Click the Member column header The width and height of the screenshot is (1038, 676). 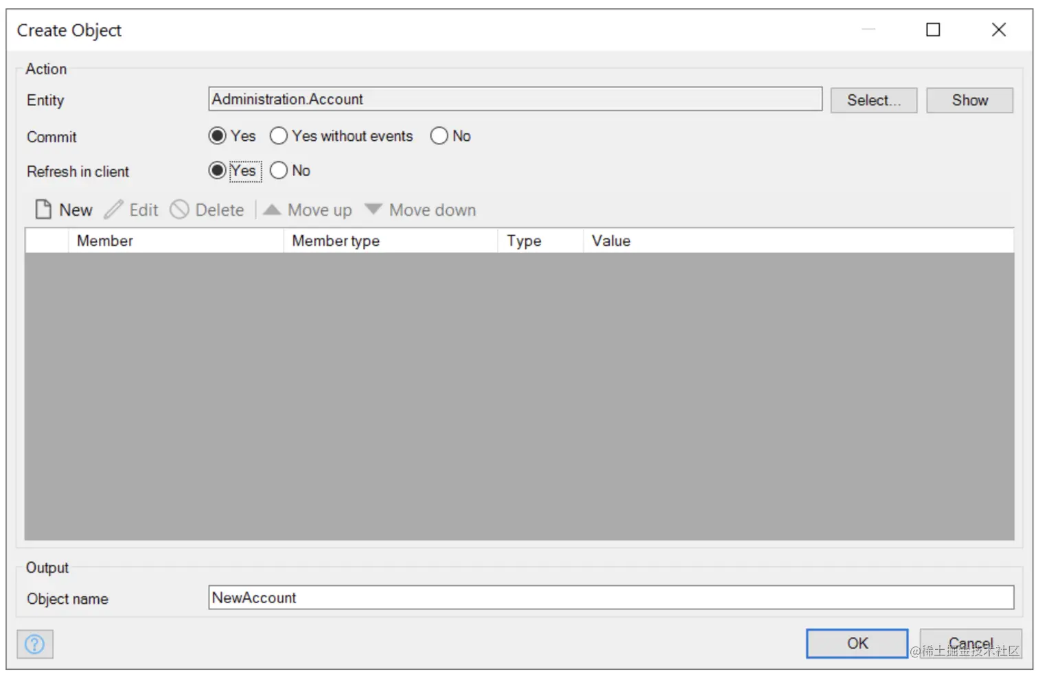click(176, 241)
